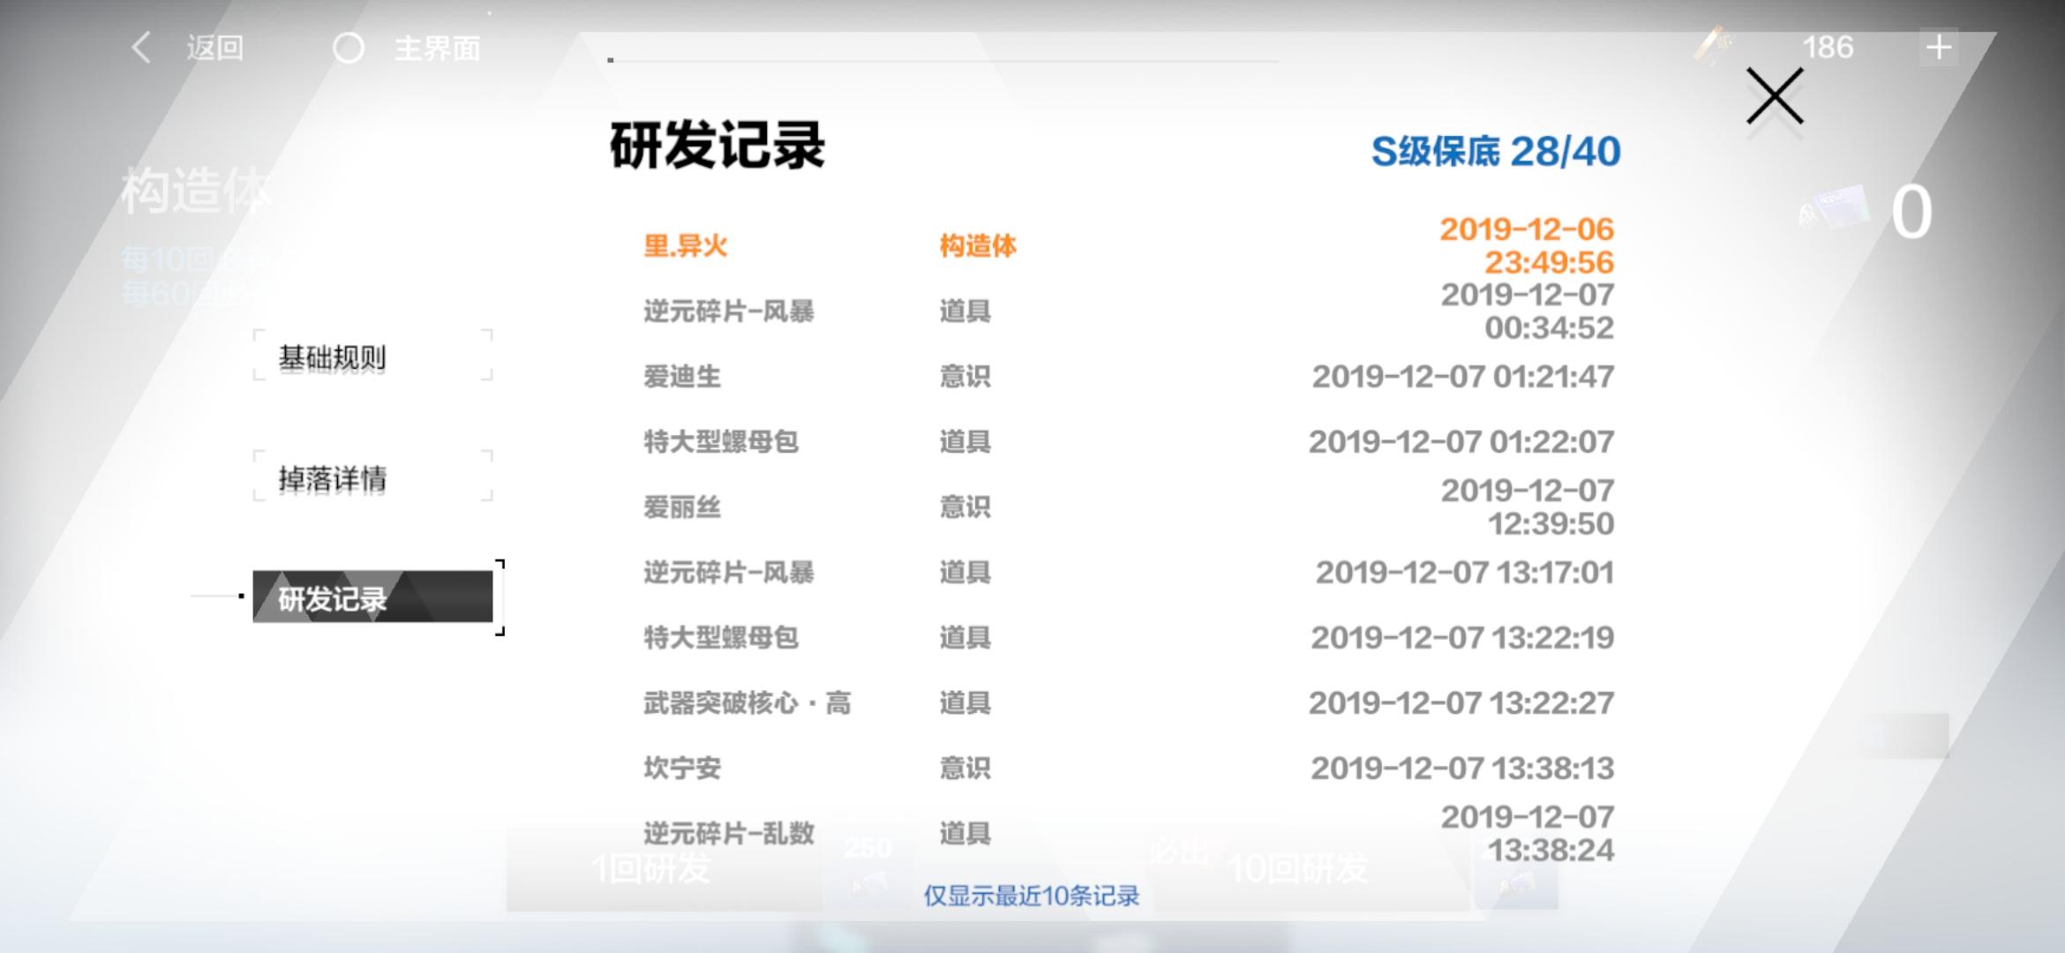
Task: Tap the 主界面 label
Action: [x=437, y=48]
